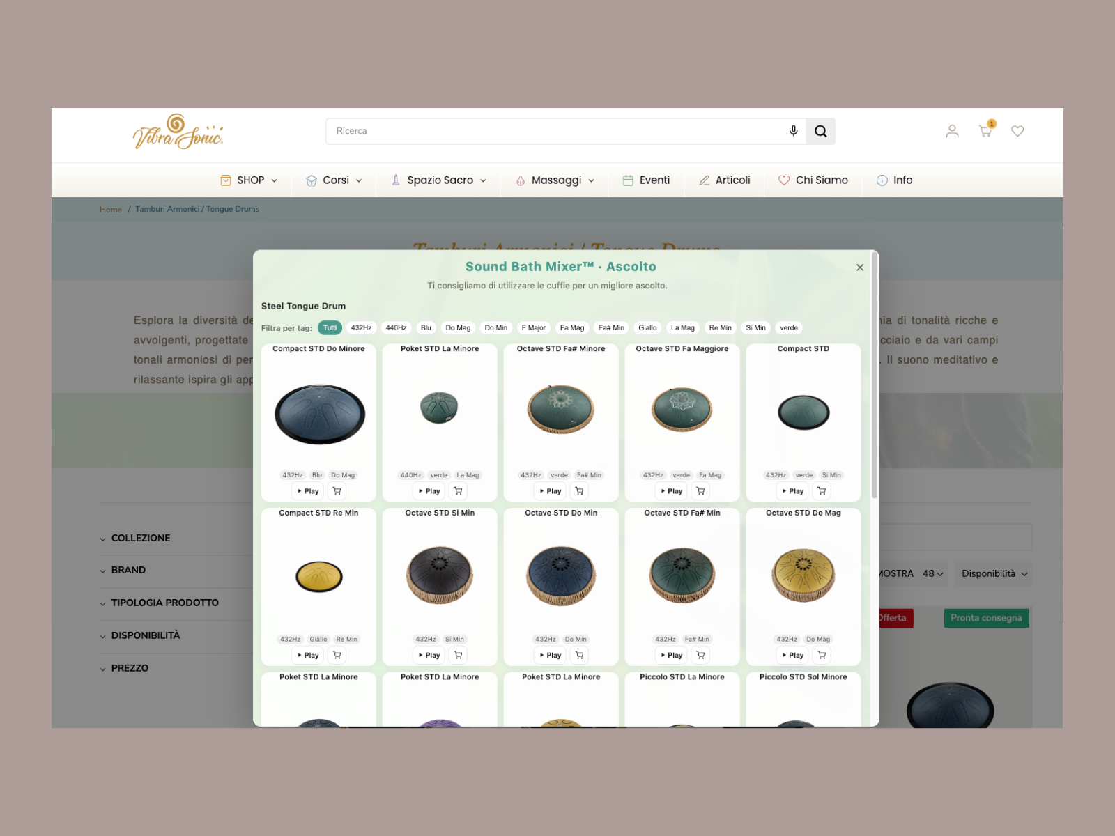The width and height of the screenshot is (1115, 836).
Task: Expand the Spazio Sacro menu
Action: (x=438, y=180)
